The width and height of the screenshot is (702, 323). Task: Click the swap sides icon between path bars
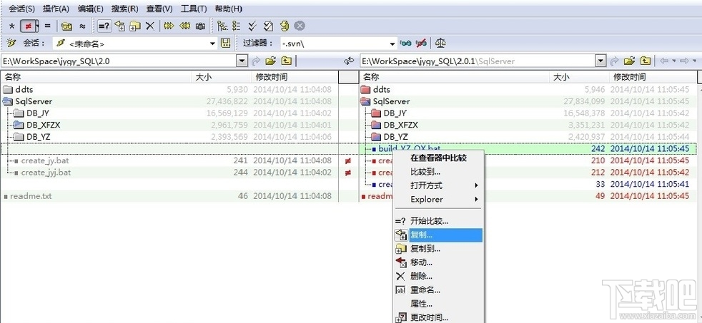[x=349, y=61]
